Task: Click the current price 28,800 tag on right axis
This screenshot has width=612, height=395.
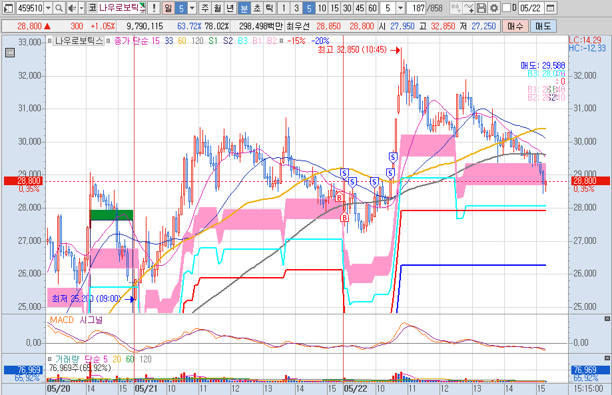Action: point(590,181)
